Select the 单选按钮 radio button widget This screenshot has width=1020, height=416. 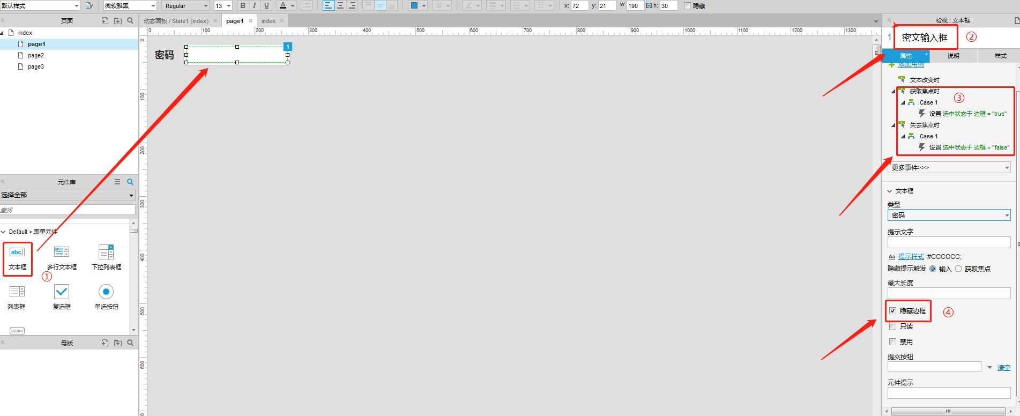point(106,298)
